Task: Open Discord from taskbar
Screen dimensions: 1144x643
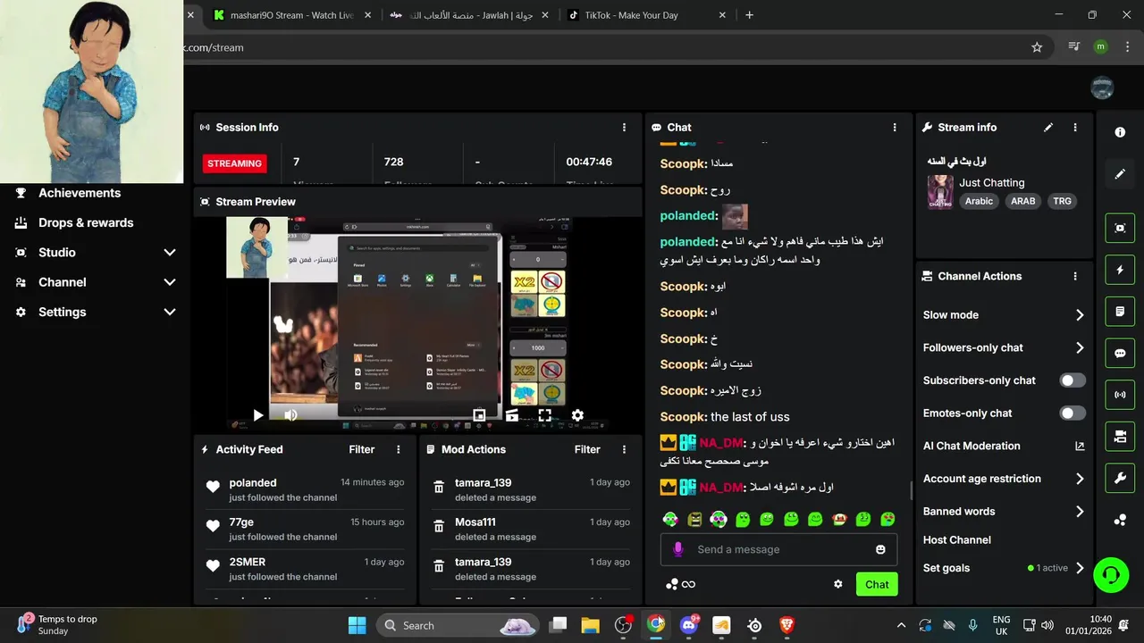Action: pyautogui.click(x=689, y=625)
